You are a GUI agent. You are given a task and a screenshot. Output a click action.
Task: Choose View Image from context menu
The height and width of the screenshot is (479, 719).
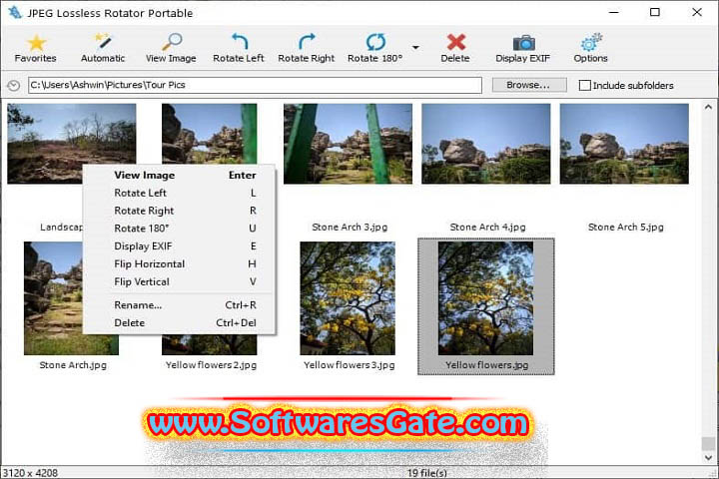[x=180, y=175]
